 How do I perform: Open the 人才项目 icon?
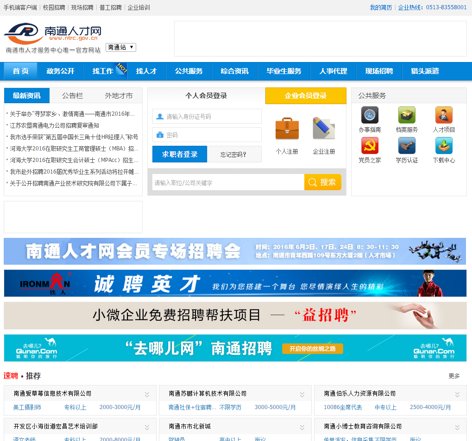pyautogui.click(x=444, y=115)
